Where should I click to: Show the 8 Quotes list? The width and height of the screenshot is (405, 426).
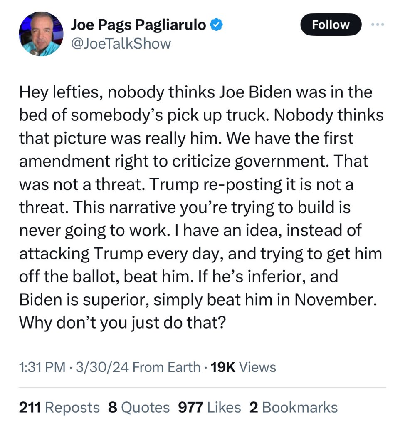point(139,407)
